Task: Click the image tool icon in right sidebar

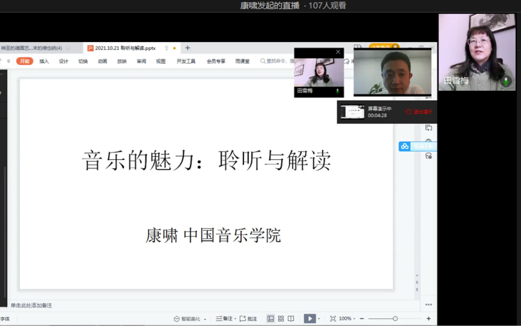Action: pos(429,156)
